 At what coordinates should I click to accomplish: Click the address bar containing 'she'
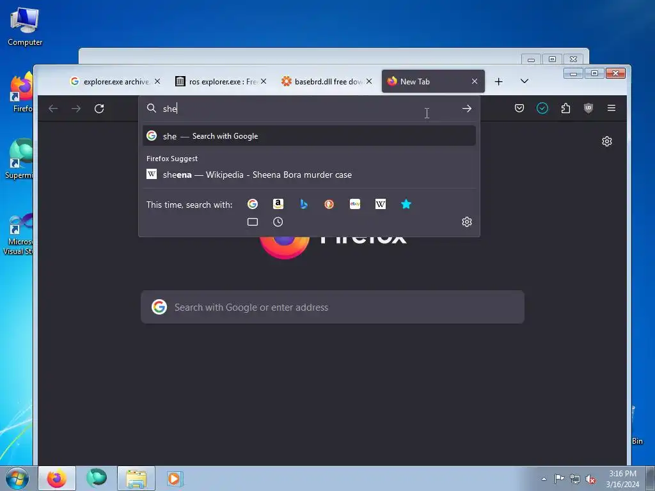point(309,109)
